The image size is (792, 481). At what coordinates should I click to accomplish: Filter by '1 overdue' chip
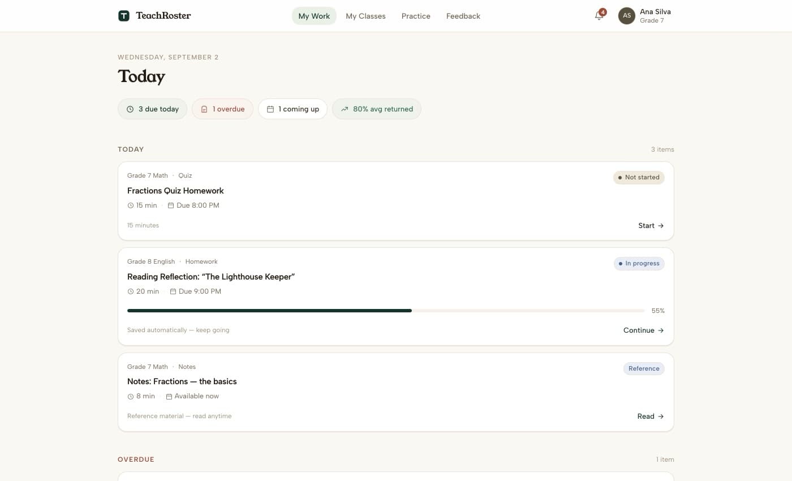222,109
